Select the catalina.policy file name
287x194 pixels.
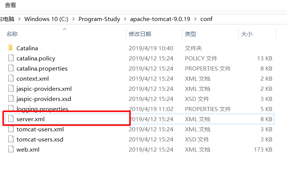pos(36,59)
